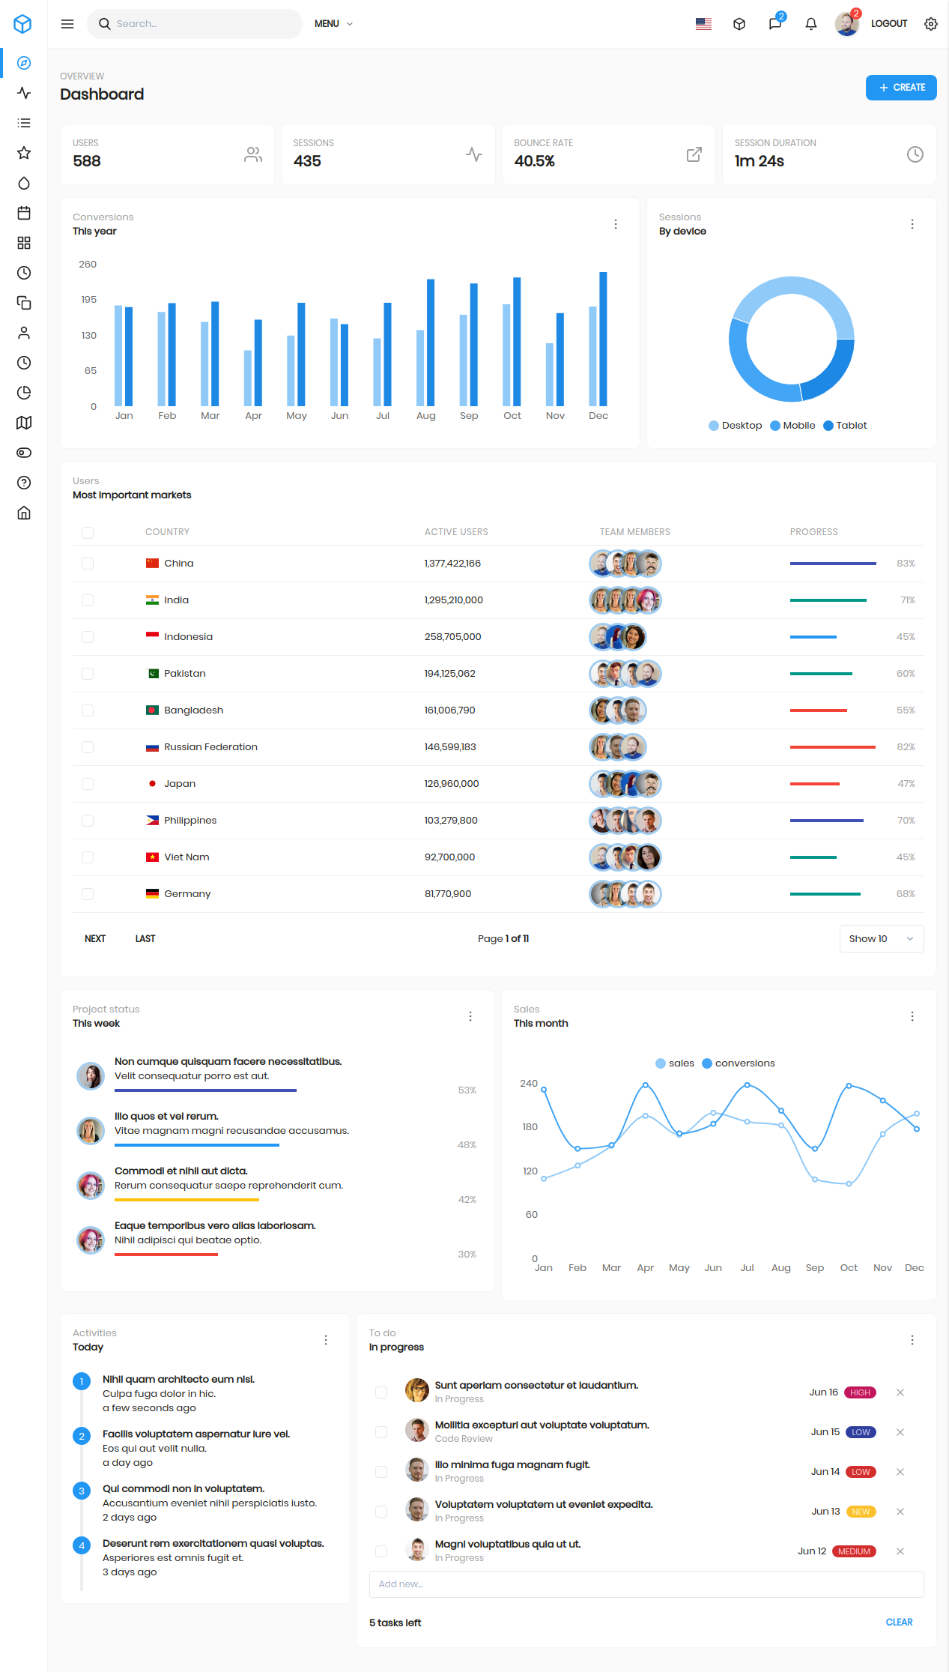
Task: Open the home sidebar icon
Action: 24,513
